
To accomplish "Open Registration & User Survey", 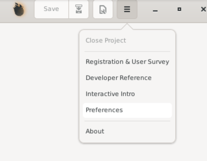I will coord(127,62).
